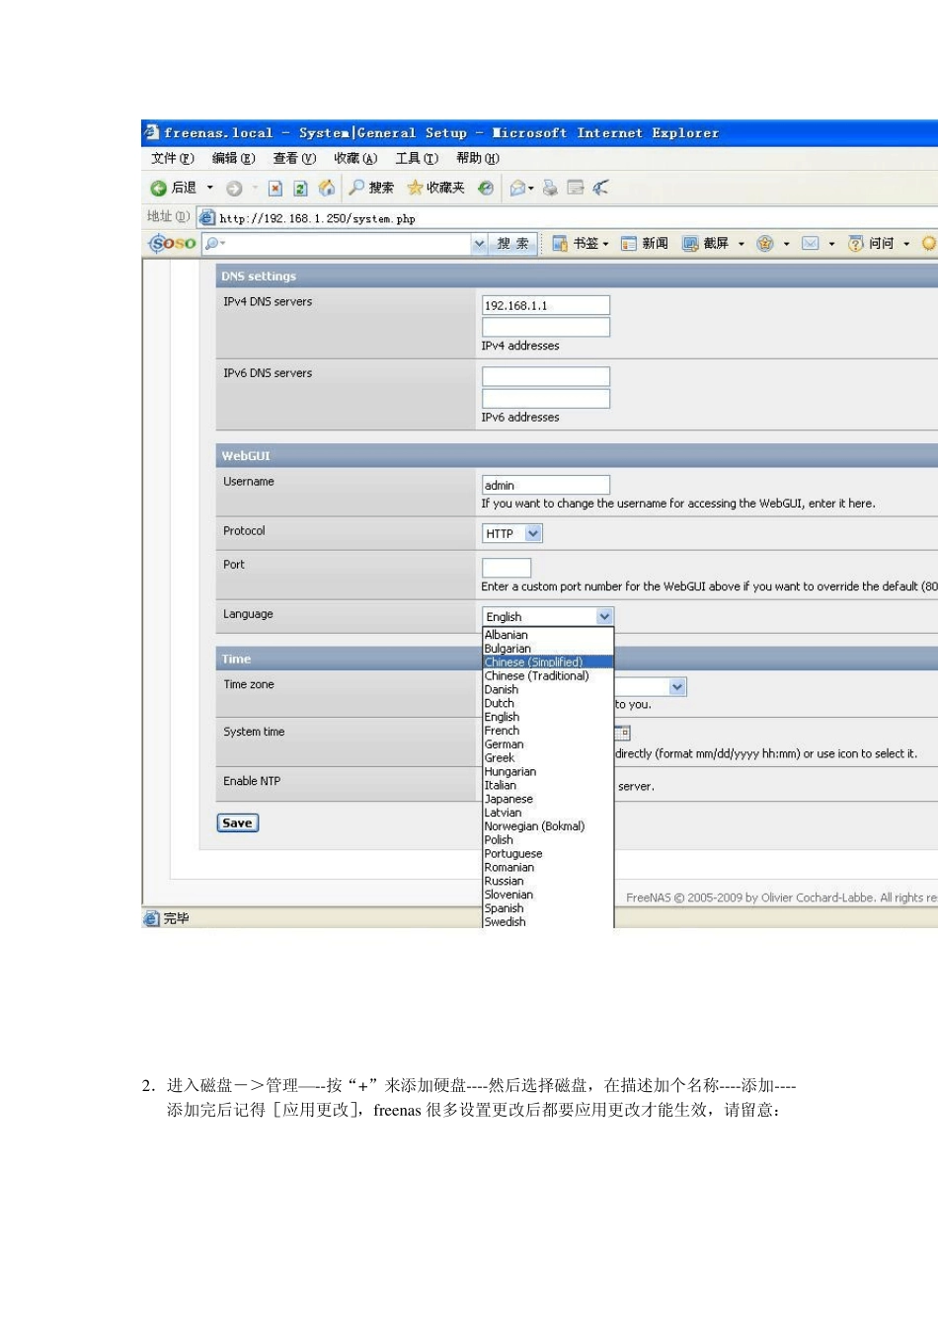Image resolution: width=938 pixels, height=1327 pixels.
Task: Choose Swedish from the language list
Action: (x=548, y=921)
